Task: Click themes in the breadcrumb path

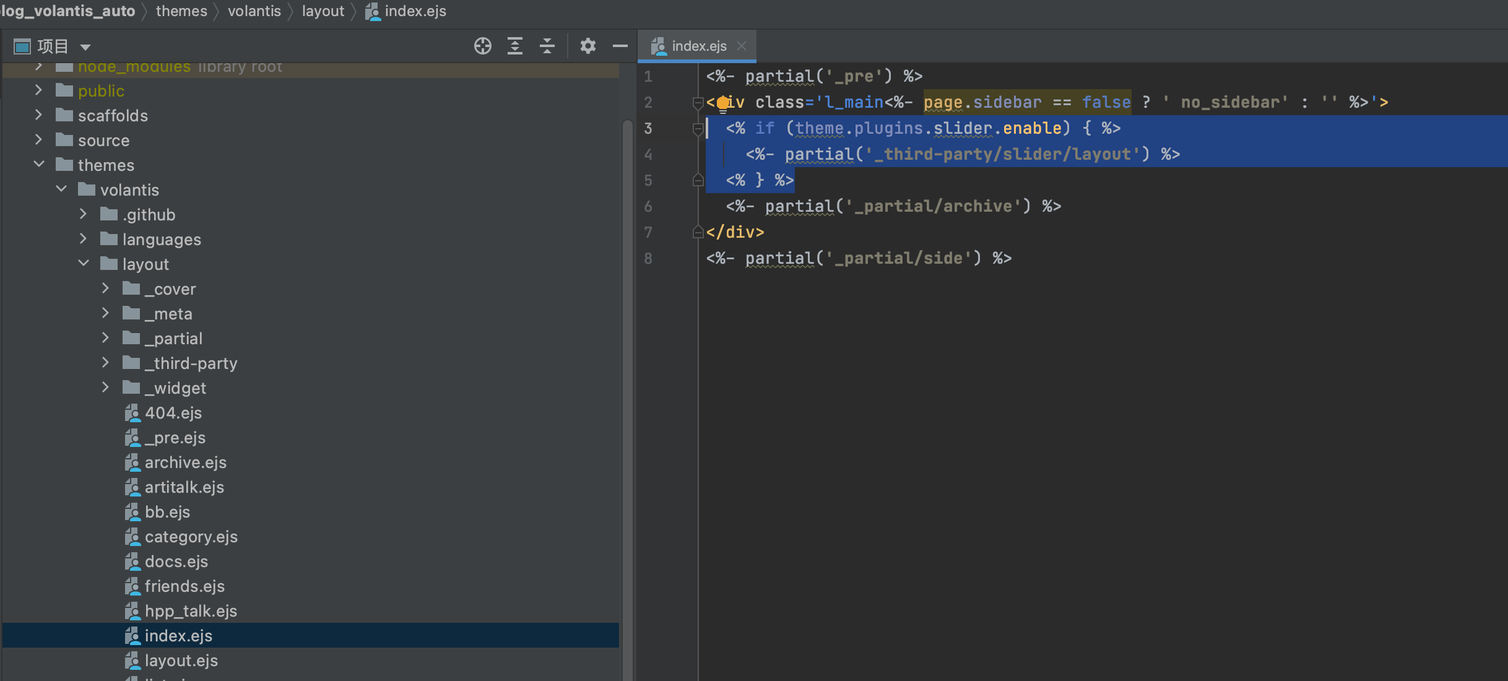Action: pyautogui.click(x=181, y=11)
